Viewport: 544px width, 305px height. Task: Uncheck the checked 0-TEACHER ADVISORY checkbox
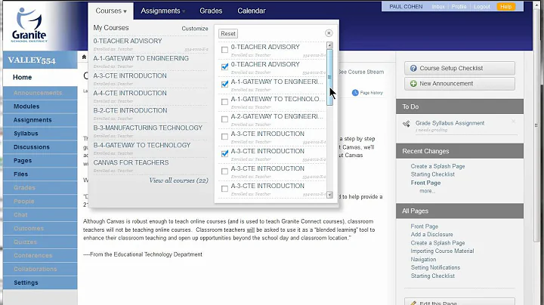point(224,66)
